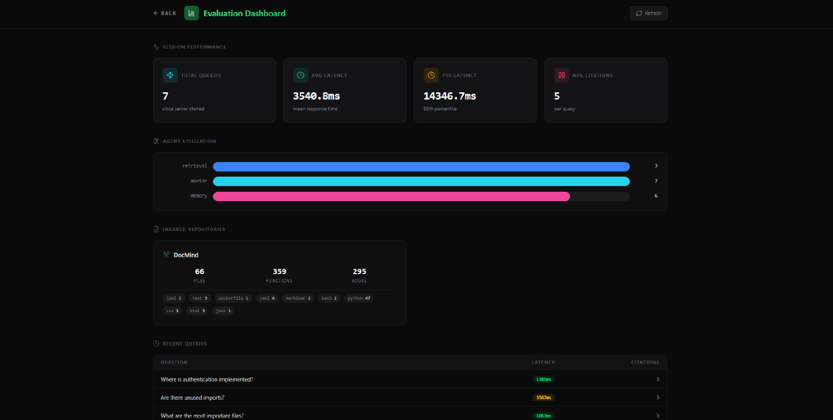This screenshot has width=833, height=420.
Task: Click the 1385ms latency badge
Action: [544, 379]
